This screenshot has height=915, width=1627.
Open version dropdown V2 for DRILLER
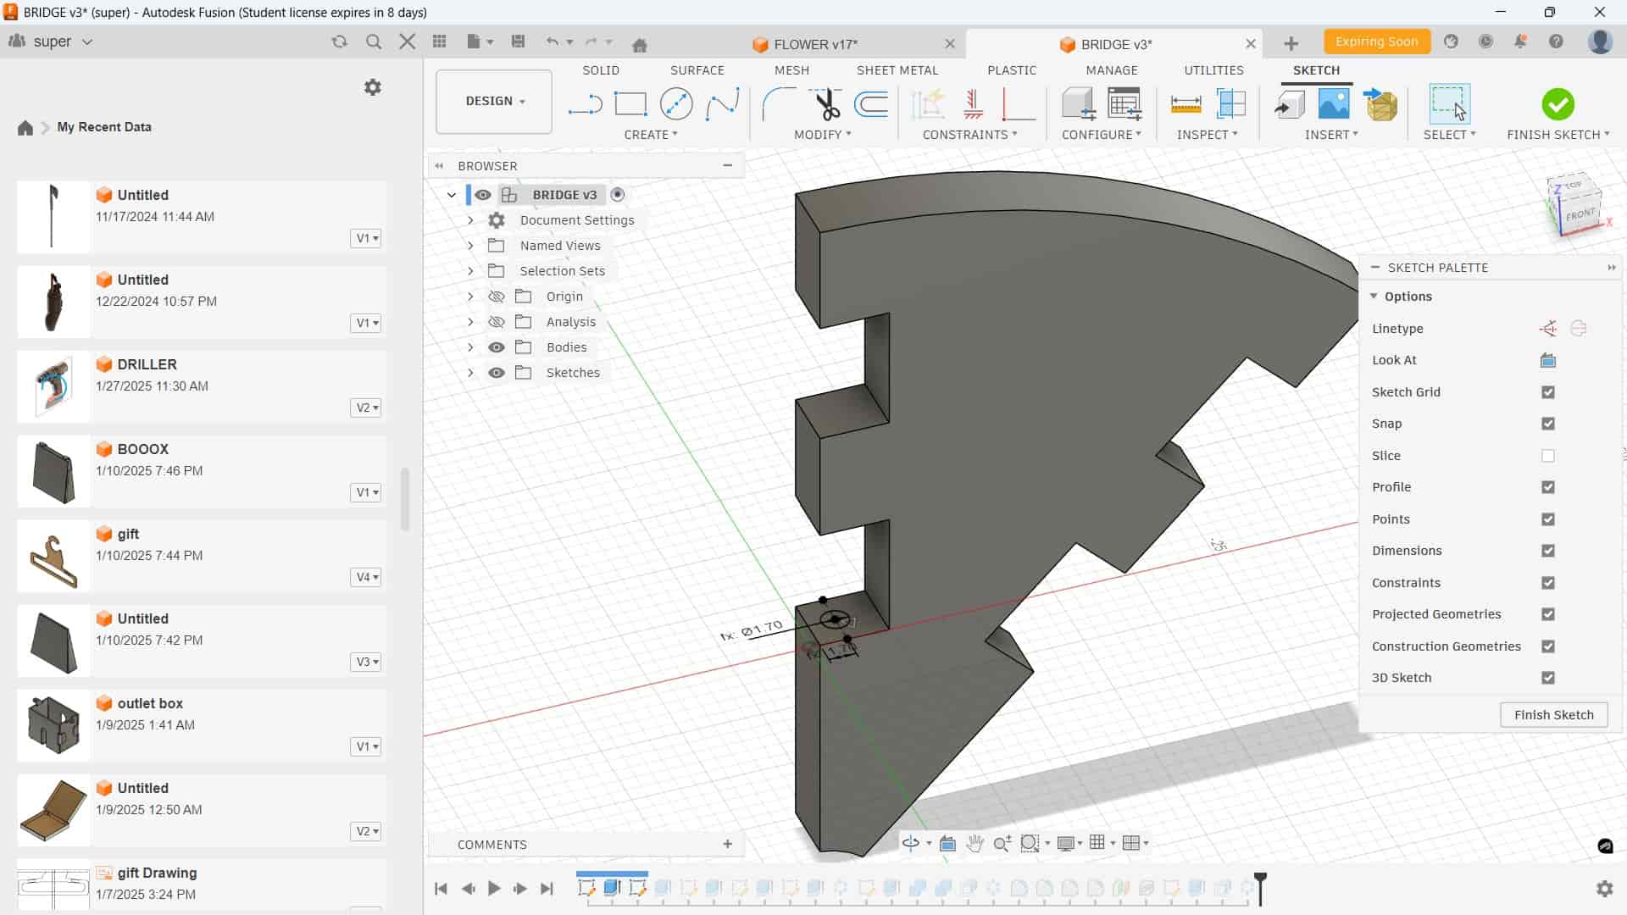pyautogui.click(x=366, y=408)
